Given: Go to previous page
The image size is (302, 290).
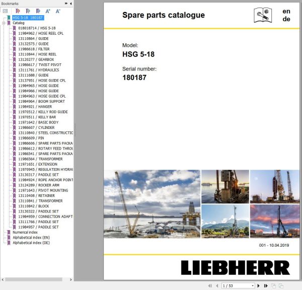Looking at the screenshot, I should pyautogui.click(x=217, y=285).
